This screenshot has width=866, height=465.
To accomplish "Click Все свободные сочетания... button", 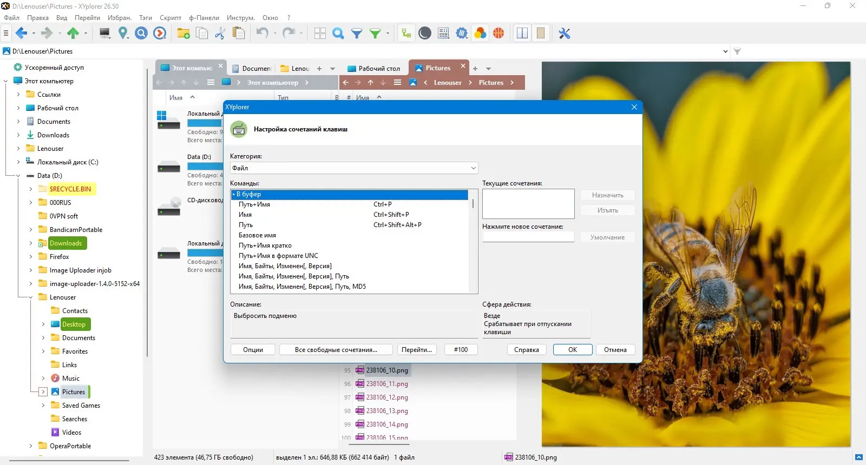I will (x=336, y=350).
